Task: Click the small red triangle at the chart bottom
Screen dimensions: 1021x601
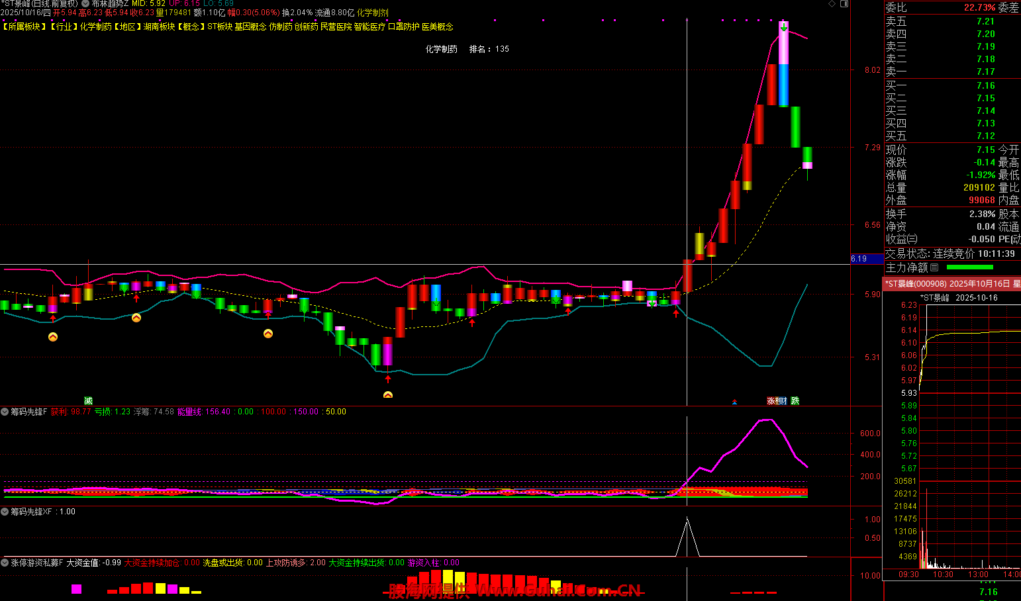Action: (734, 402)
